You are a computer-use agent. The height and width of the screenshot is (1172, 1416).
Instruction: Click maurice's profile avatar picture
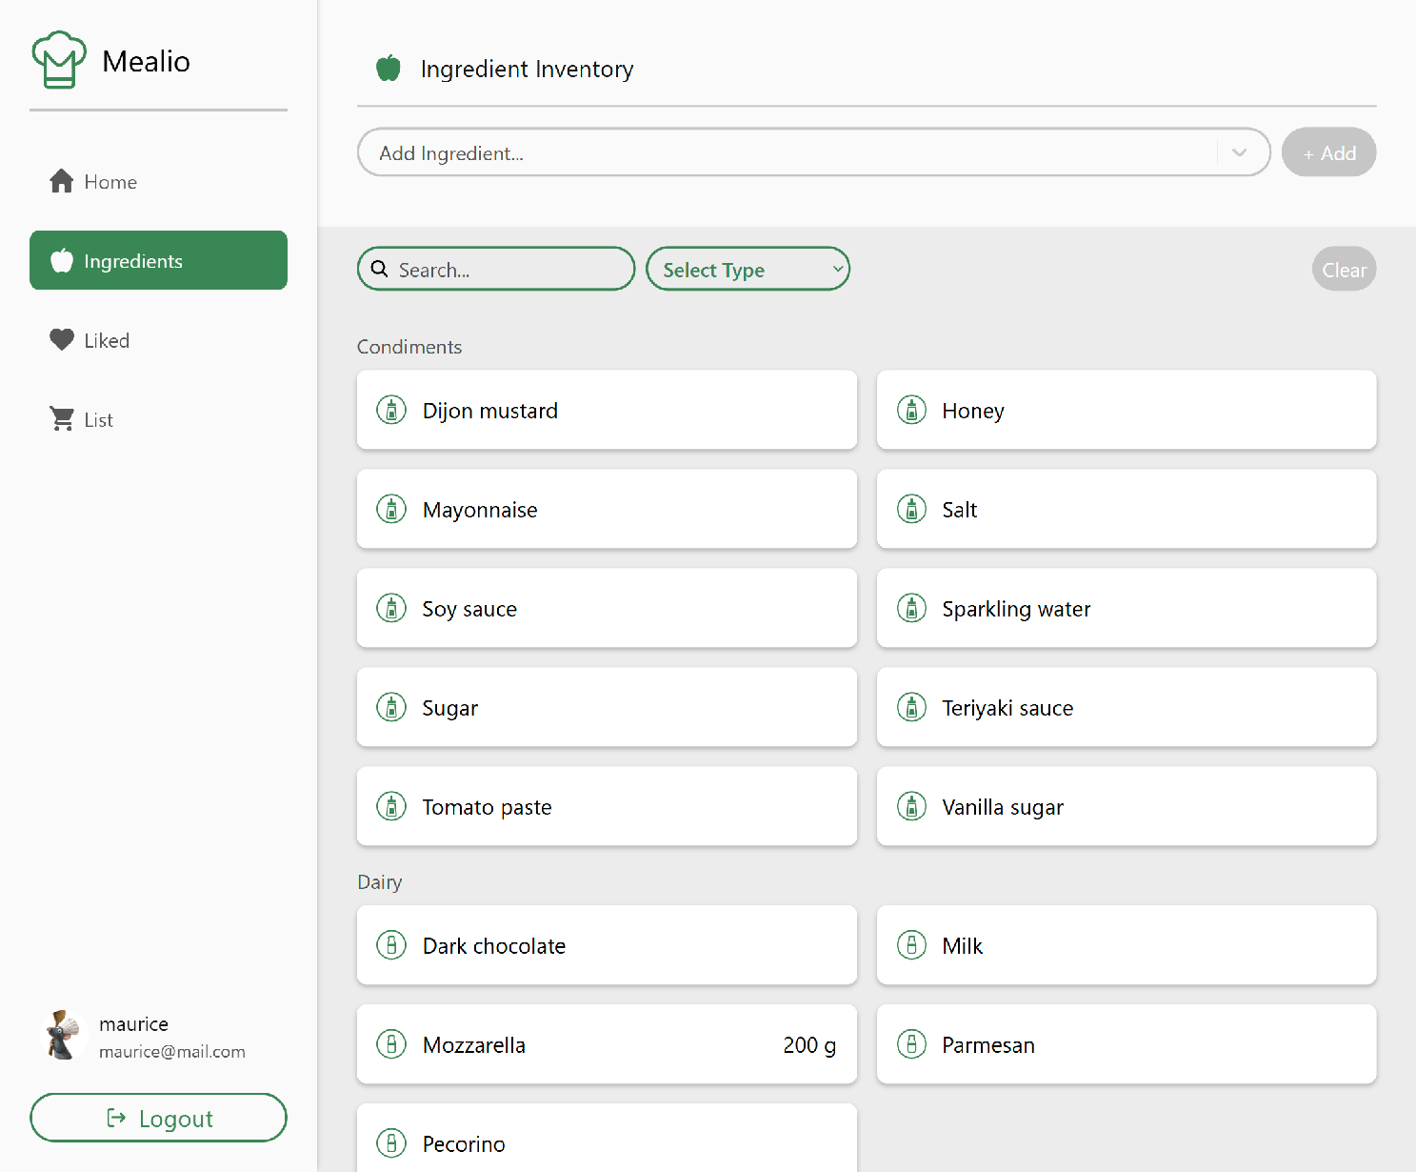[x=64, y=1036]
